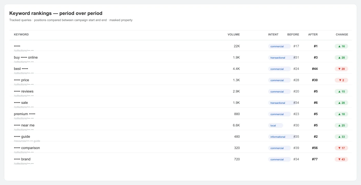Click volume value 880
This screenshot has width=361, height=185.
click(x=237, y=114)
